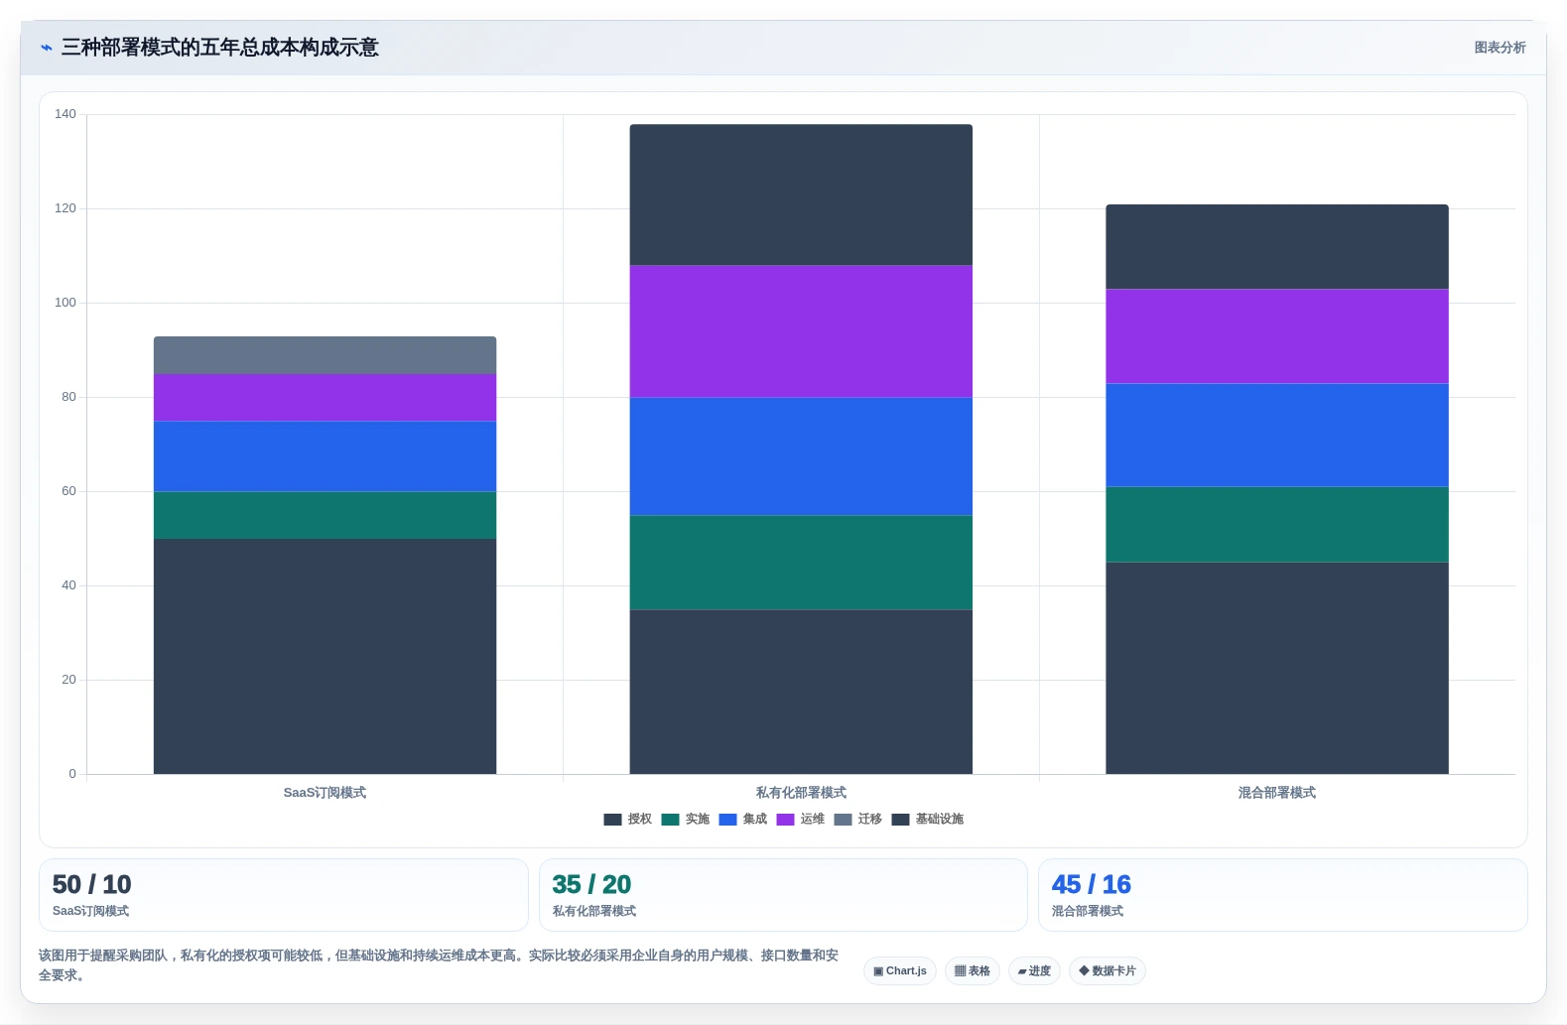This screenshot has width=1567, height=1025.
Task: Click the blue 集成 segment of 混合部署 bar
Action: [1277, 435]
